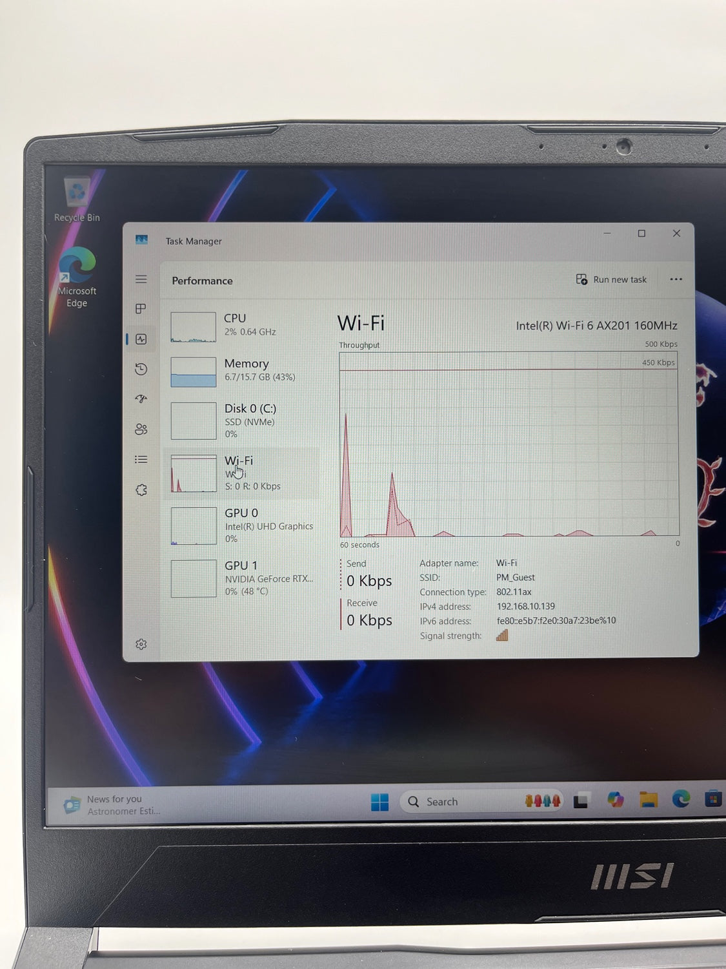Image resolution: width=726 pixels, height=969 pixels.
Task: Select Memory in the performance list
Action: click(x=242, y=370)
